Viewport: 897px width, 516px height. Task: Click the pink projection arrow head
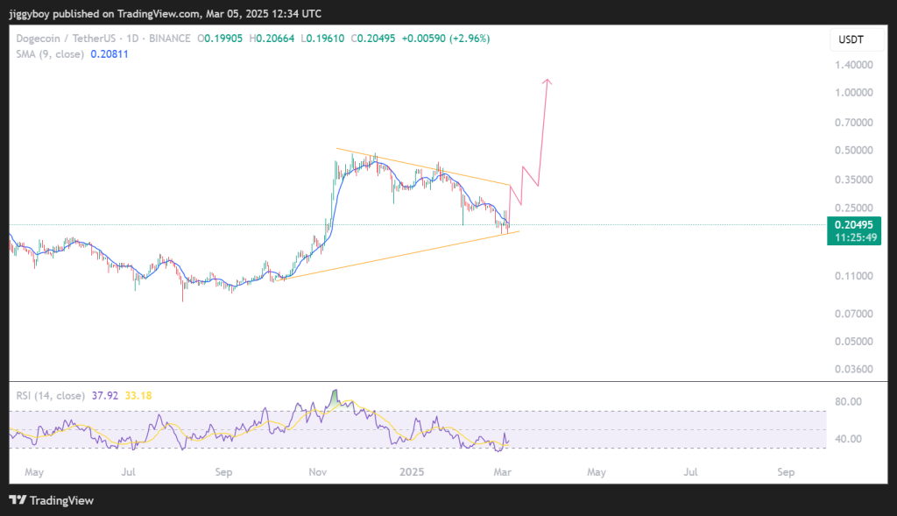pos(547,82)
